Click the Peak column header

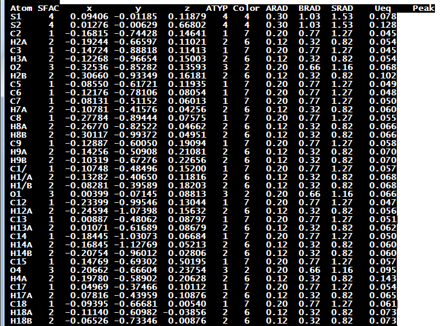(423, 8)
